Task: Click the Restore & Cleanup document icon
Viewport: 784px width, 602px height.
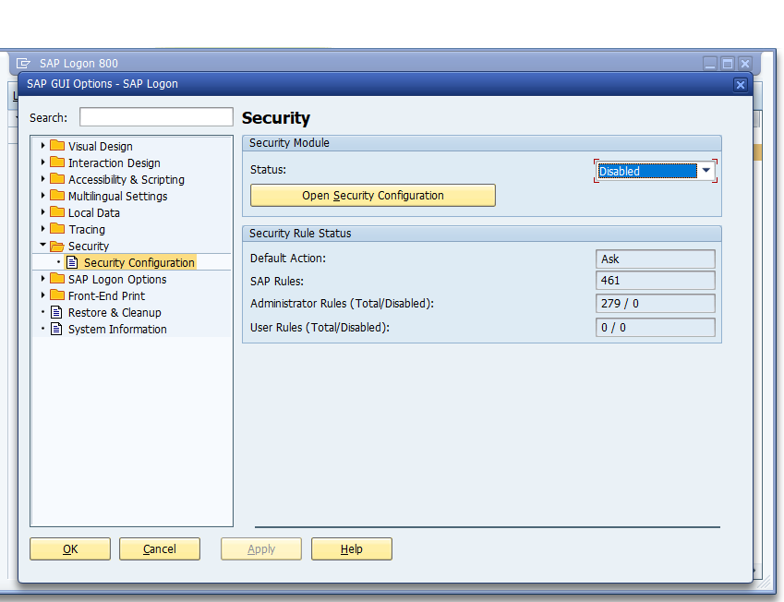Action: pyautogui.click(x=57, y=312)
